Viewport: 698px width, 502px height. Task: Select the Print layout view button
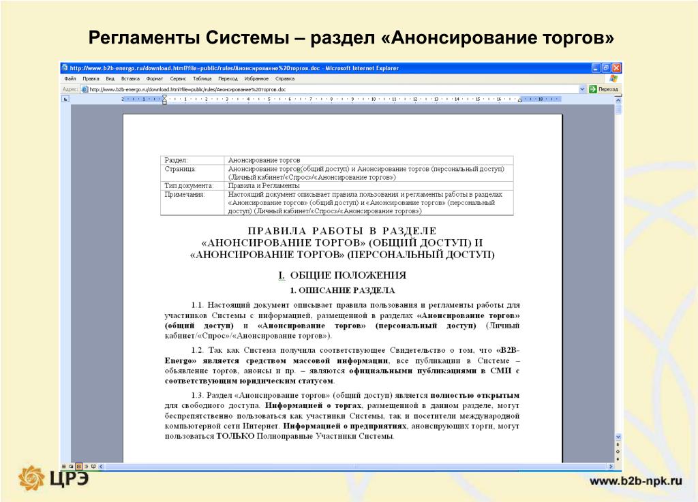[79, 467]
